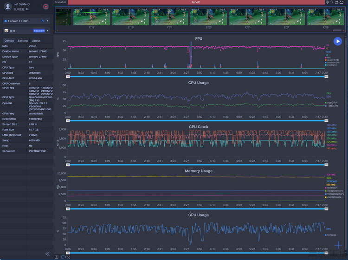Click the 'arm64-v8a' CPU Arch value
348x260 pixels.
(x=35, y=78)
